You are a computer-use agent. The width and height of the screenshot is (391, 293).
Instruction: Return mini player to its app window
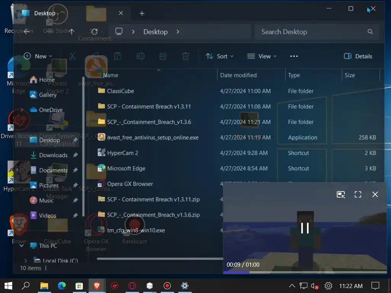pos(341,194)
